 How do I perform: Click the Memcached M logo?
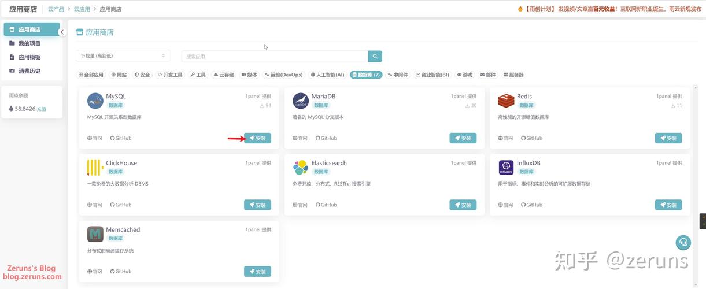95,234
